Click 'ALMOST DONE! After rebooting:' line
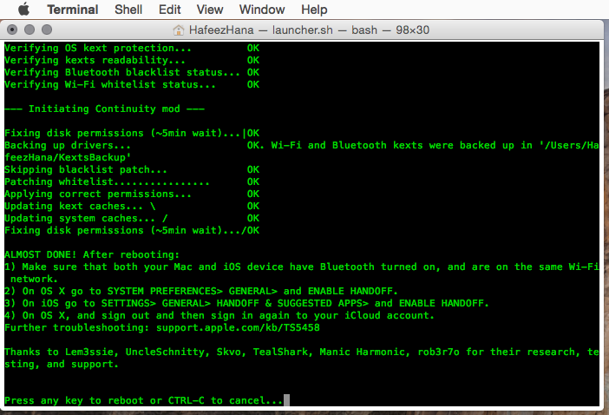 point(92,255)
